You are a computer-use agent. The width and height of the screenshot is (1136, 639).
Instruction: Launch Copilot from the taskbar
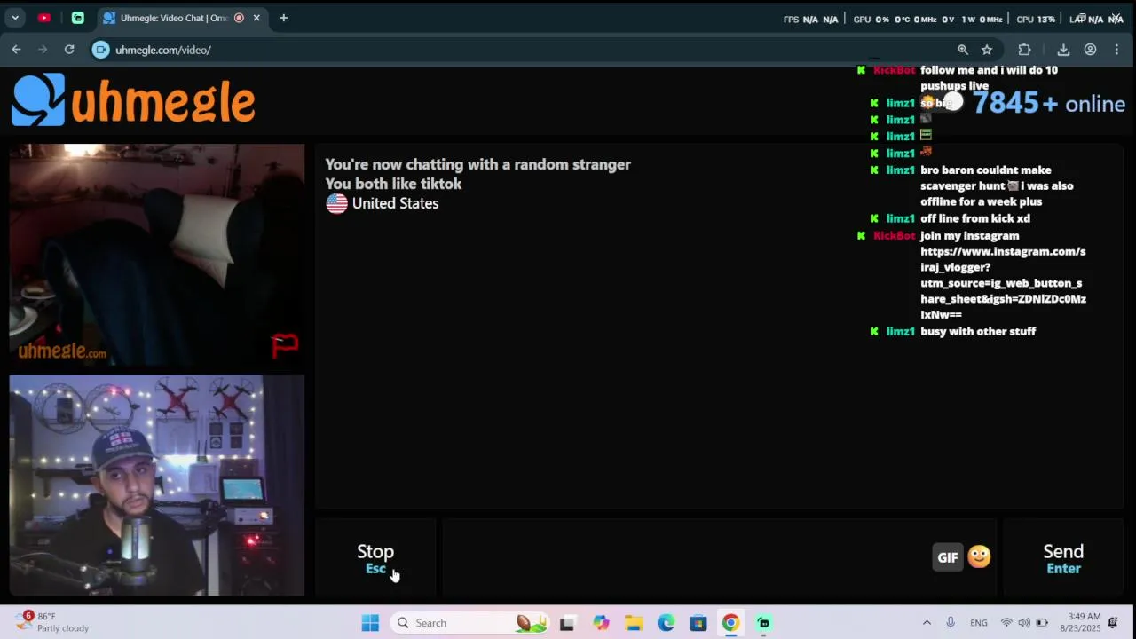(x=601, y=623)
